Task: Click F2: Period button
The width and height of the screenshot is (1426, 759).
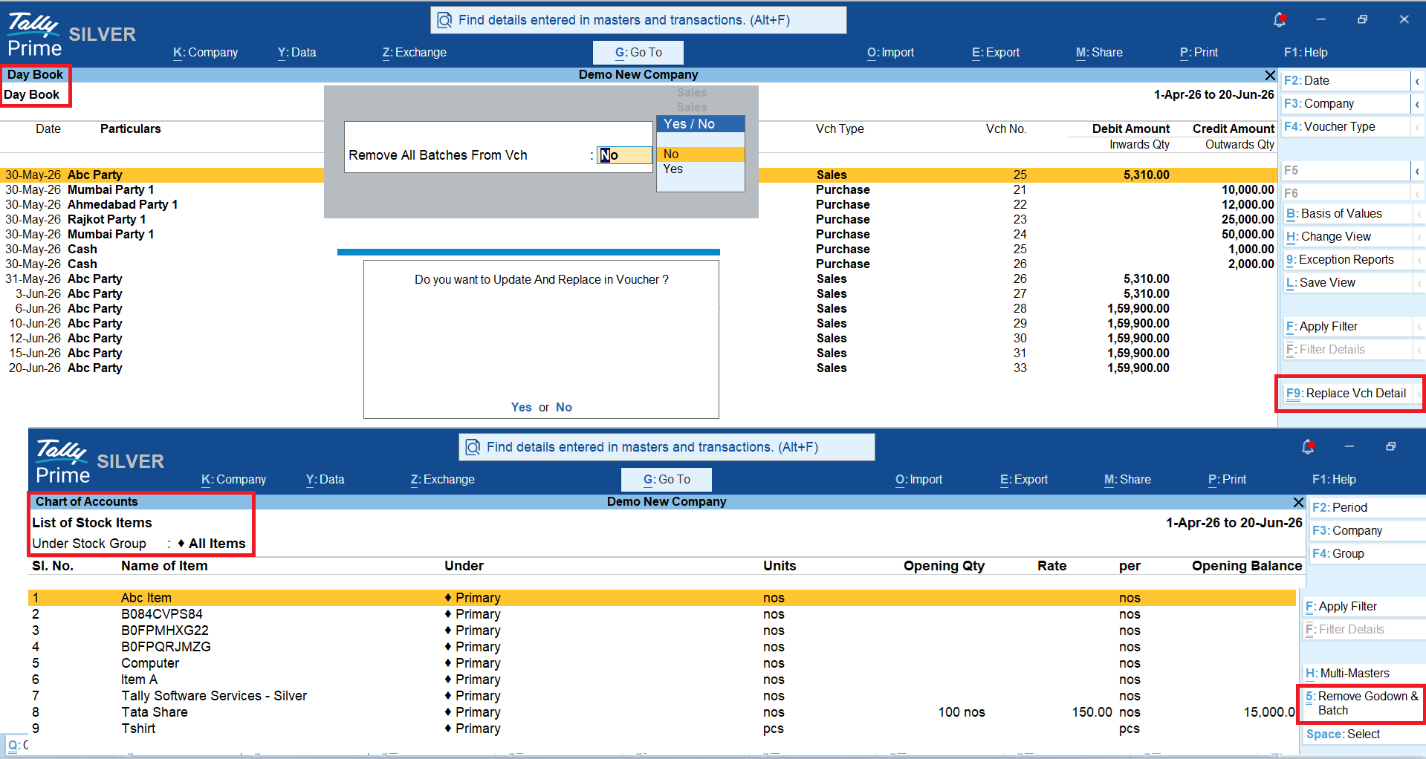Action: 1367,508
